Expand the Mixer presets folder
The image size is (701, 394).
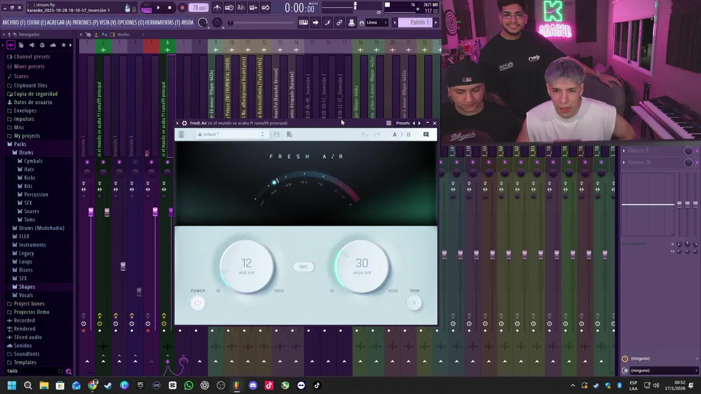click(x=29, y=67)
